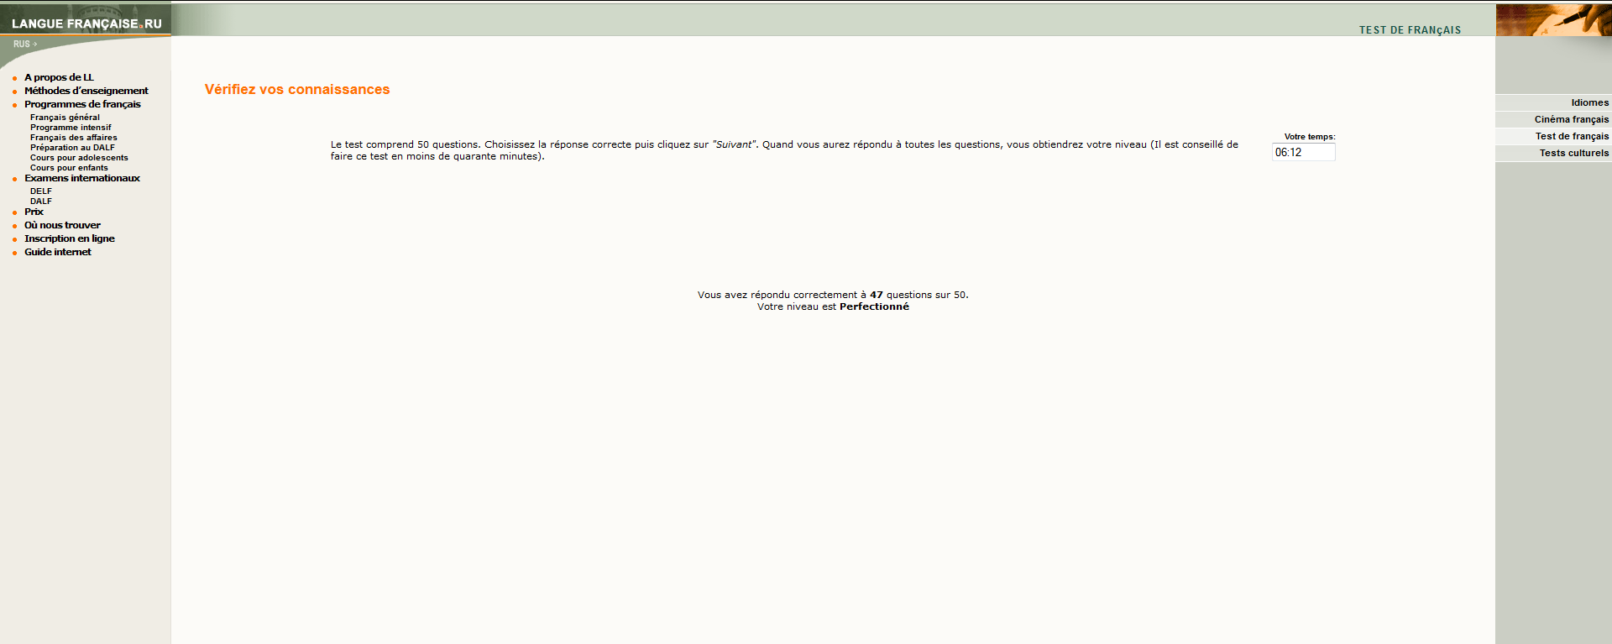
Task: Open Programmes de français section
Action: [x=82, y=104]
